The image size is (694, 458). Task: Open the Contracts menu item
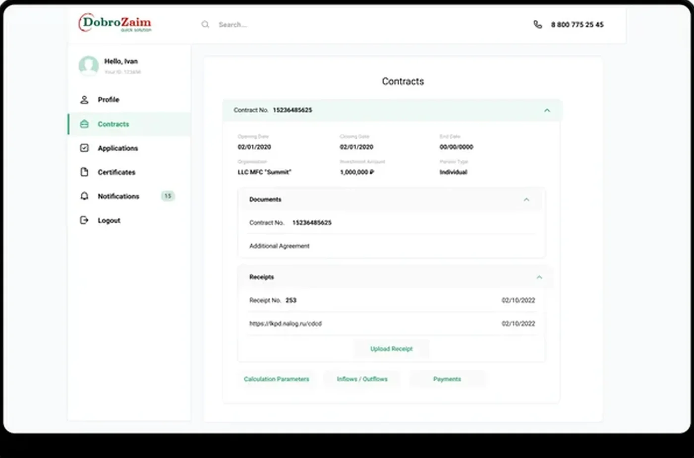click(x=129, y=124)
